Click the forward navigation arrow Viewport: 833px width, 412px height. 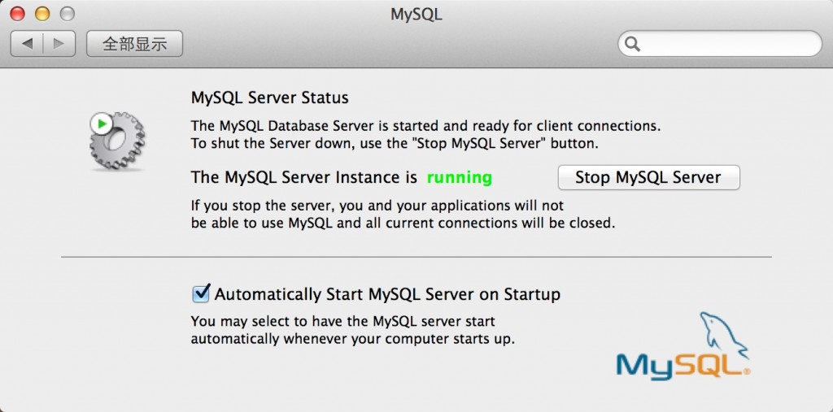(59, 44)
